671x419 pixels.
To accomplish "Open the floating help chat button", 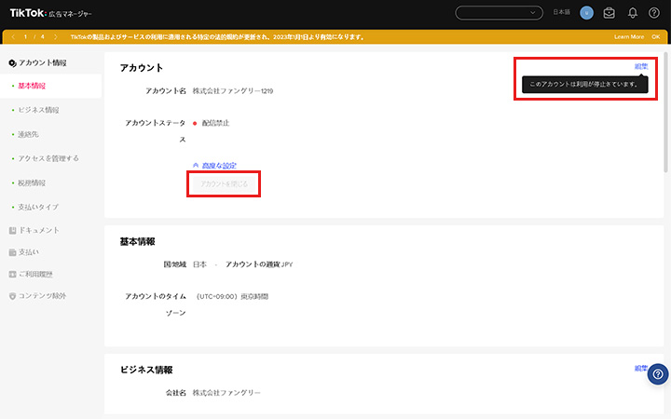I will point(658,374).
